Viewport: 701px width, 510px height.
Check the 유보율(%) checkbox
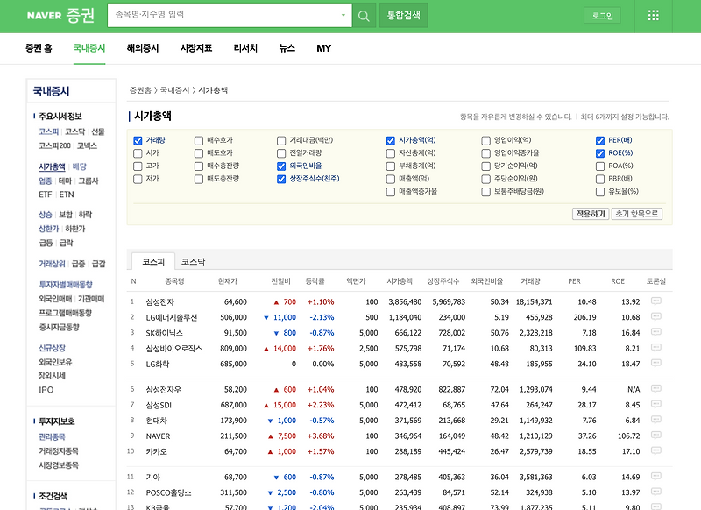tap(600, 192)
